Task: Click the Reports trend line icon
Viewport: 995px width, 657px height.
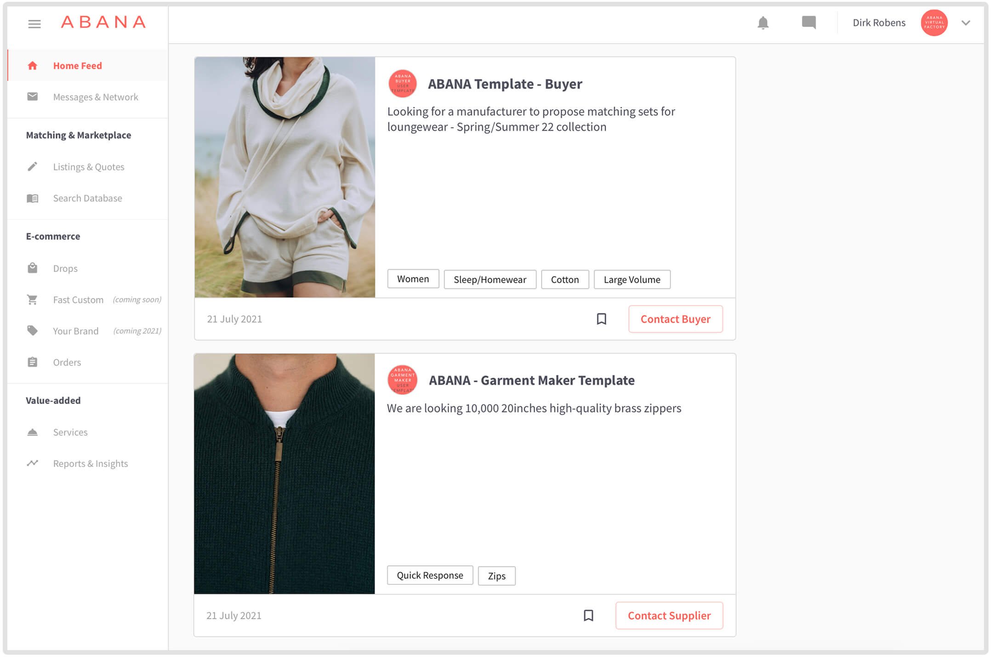Action: tap(32, 463)
